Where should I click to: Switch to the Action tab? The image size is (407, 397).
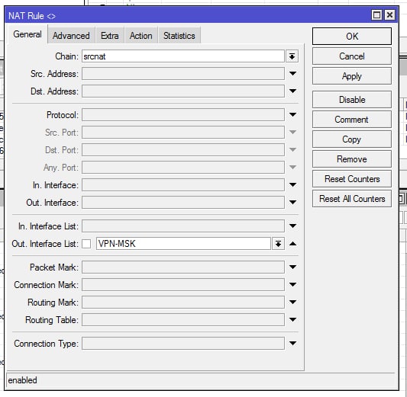141,36
